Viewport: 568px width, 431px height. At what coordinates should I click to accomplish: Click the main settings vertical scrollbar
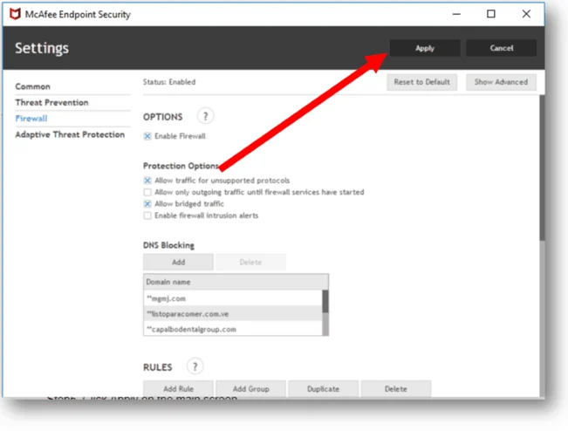[x=542, y=168]
